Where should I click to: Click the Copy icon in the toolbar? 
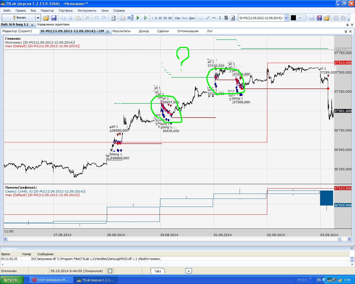click(63, 18)
